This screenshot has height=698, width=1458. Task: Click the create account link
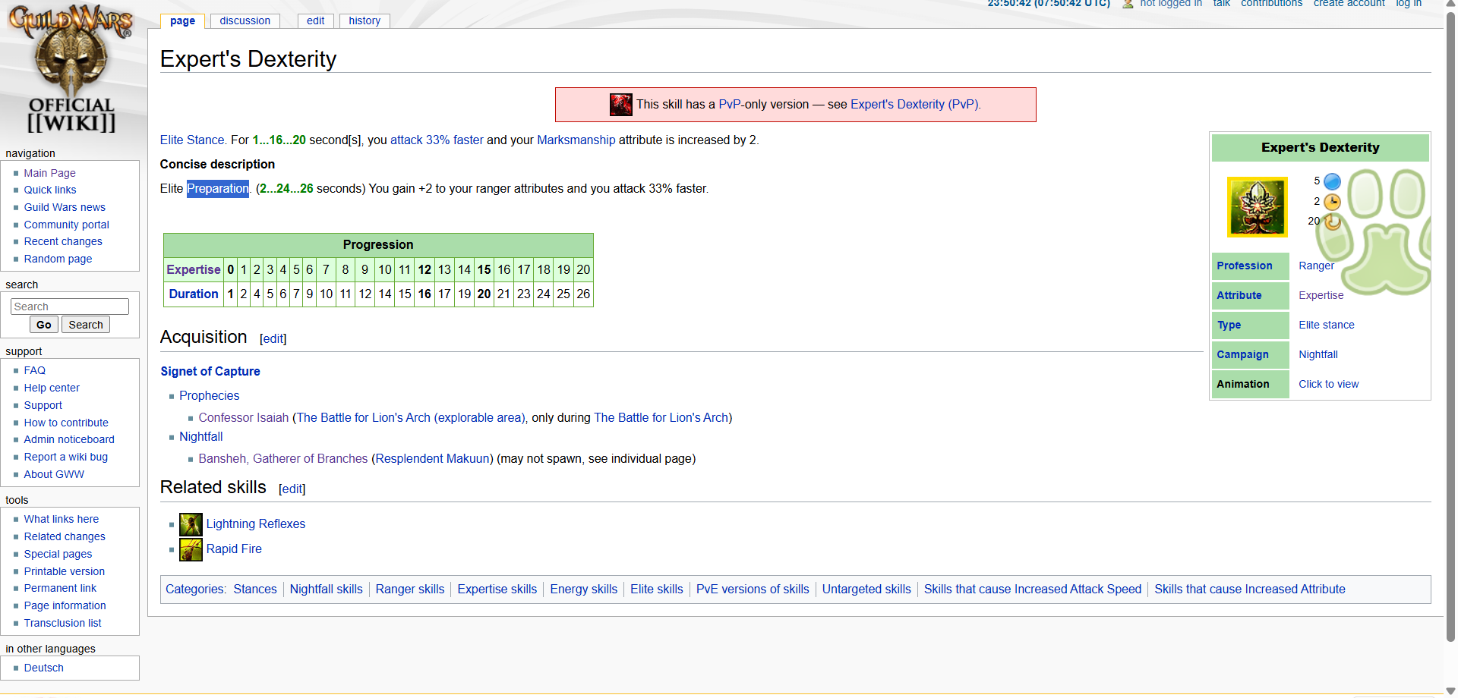[x=1349, y=4]
